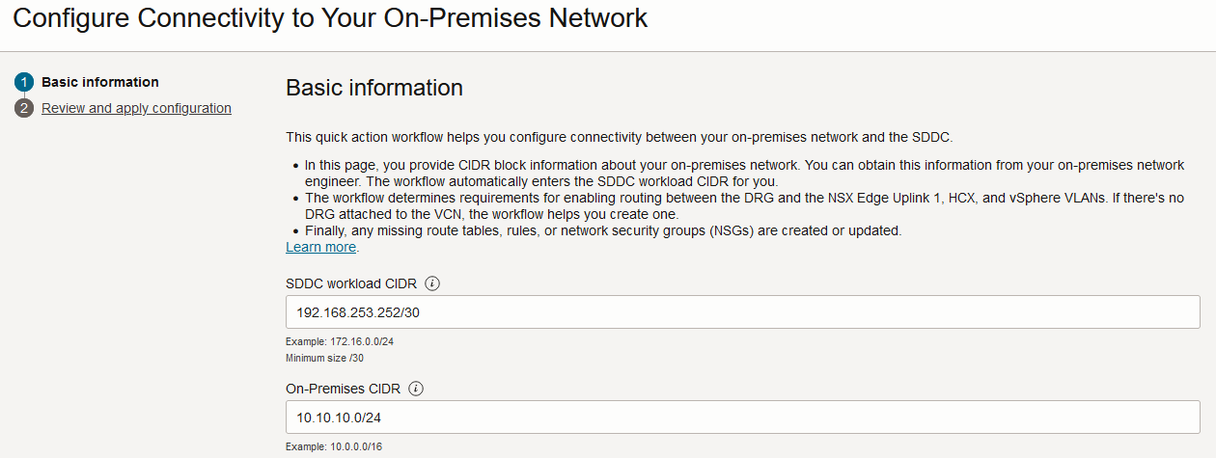Image resolution: width=1216 pixels, height=458 pixels.
Task: Click the quick action workflow intro sentence
Action: [620, 137]
